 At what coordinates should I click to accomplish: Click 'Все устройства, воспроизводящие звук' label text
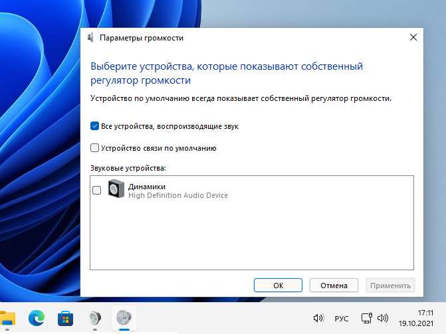(x=169, y=126)
